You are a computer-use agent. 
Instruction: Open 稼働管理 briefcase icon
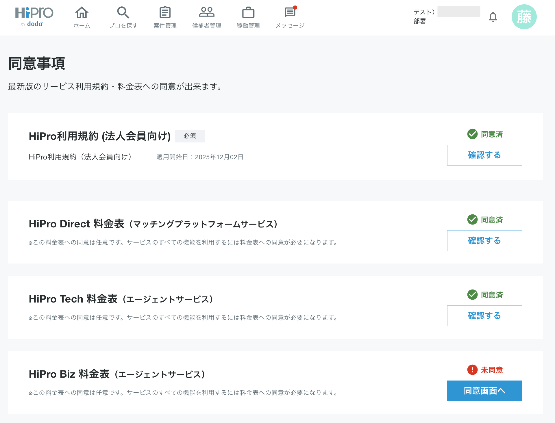(248, 13)
